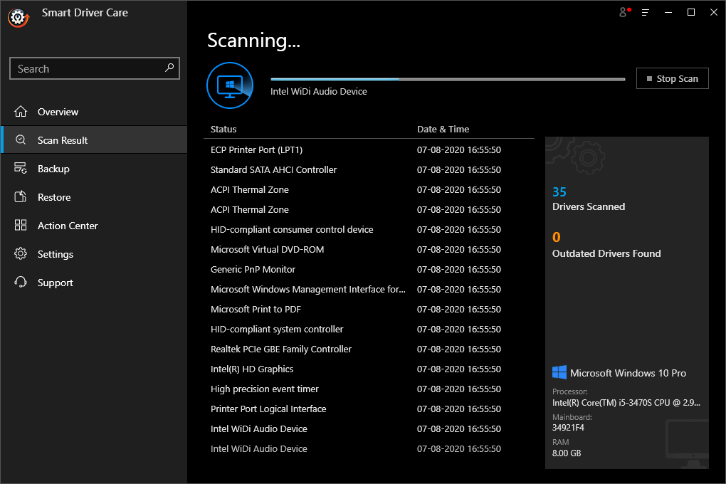Click the scan progress bar
The image size is (726, 484).
pos(447,79)
